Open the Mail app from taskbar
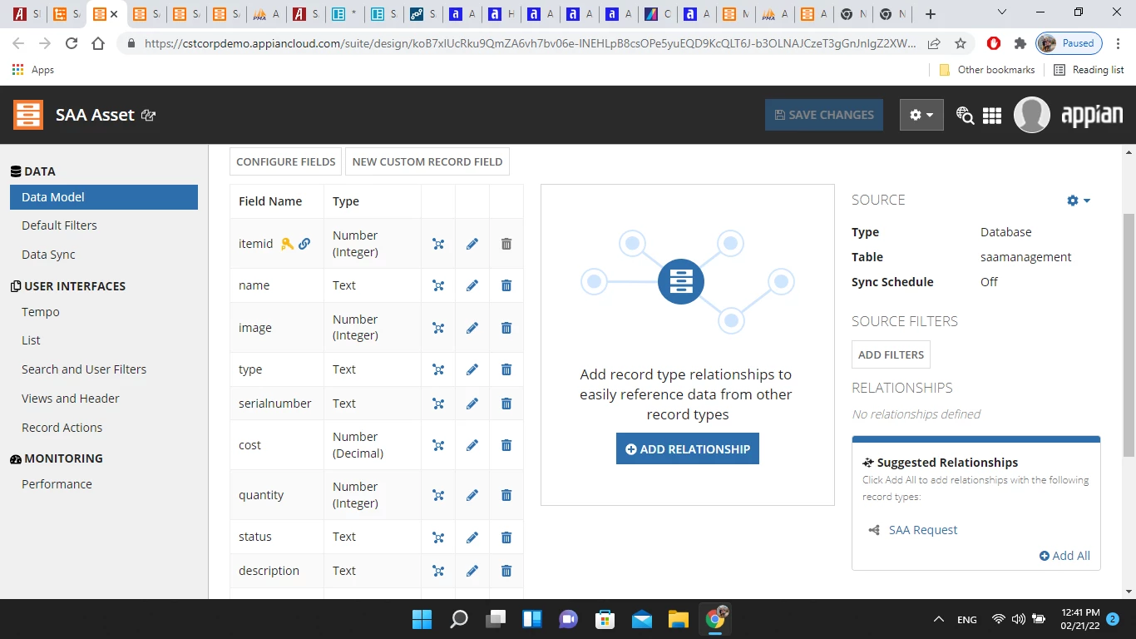This screenshot has height=639, width=1136. (x=642, y=619)
